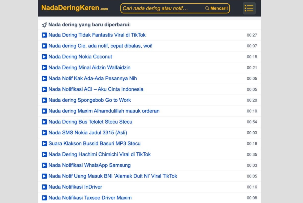Image resolution: width=303 pixels, height=203 pixels.
Task: Open the Maxim Alhamdulillah masuk orderan page
Action: click(103, 111)
